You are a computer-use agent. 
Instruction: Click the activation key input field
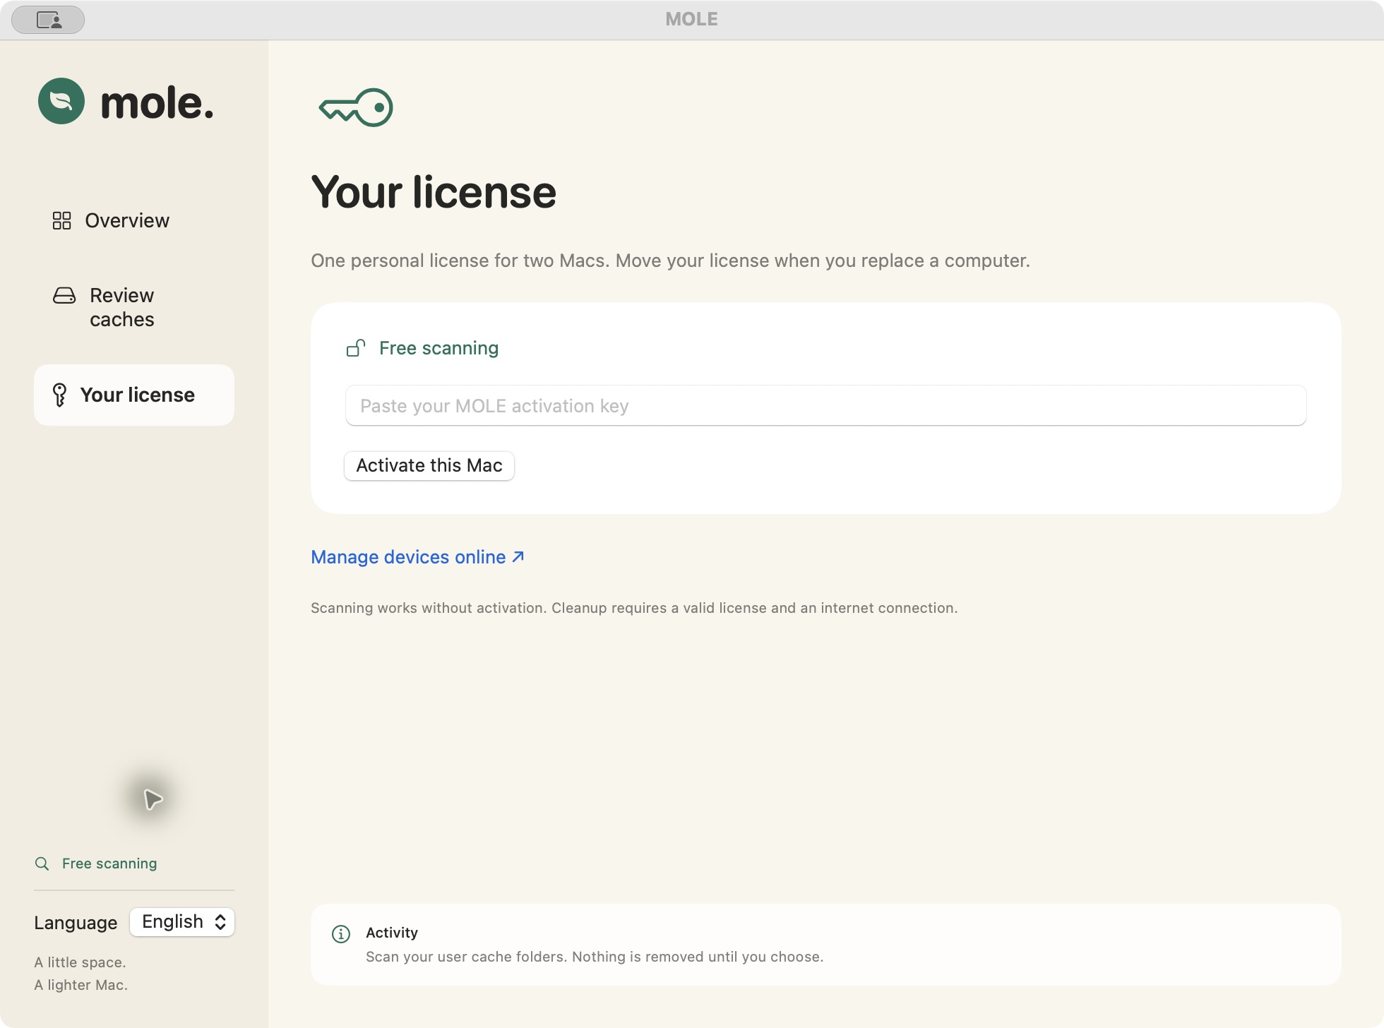[x=825, y=405]
